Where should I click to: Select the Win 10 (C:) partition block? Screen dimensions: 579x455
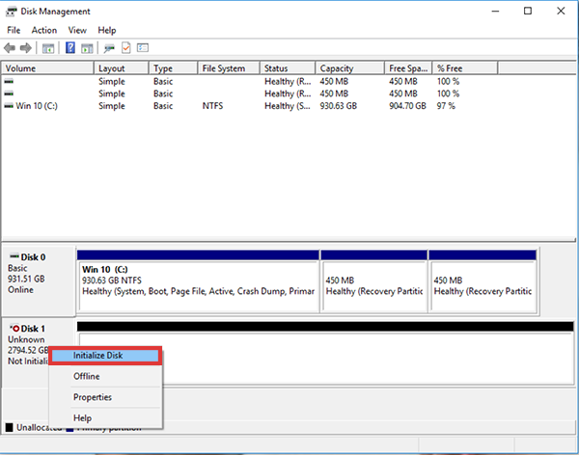(x=198, y=281)
